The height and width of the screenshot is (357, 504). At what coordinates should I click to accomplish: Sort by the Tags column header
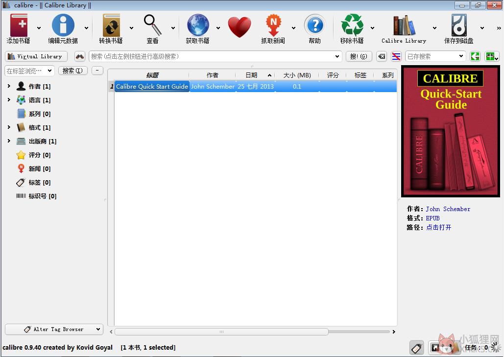coord(360,75)
